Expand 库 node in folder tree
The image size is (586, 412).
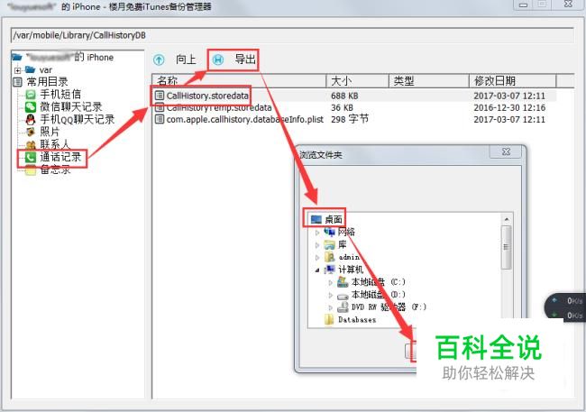coord(317,245)
